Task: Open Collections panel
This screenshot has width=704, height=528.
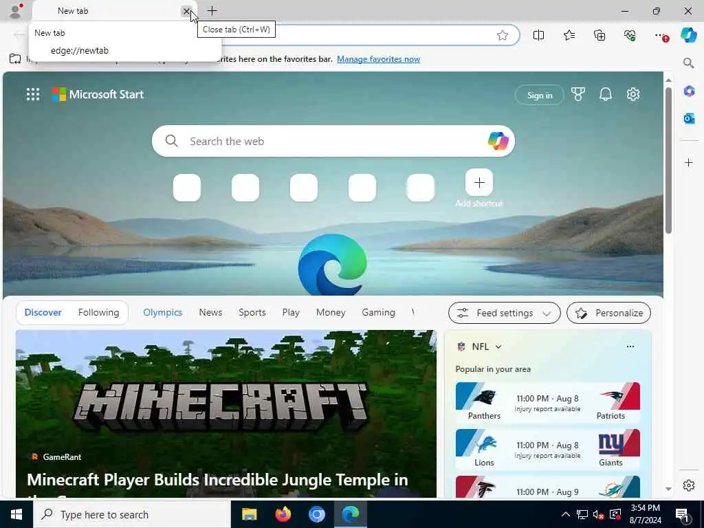Action: (x=599, y=35)
